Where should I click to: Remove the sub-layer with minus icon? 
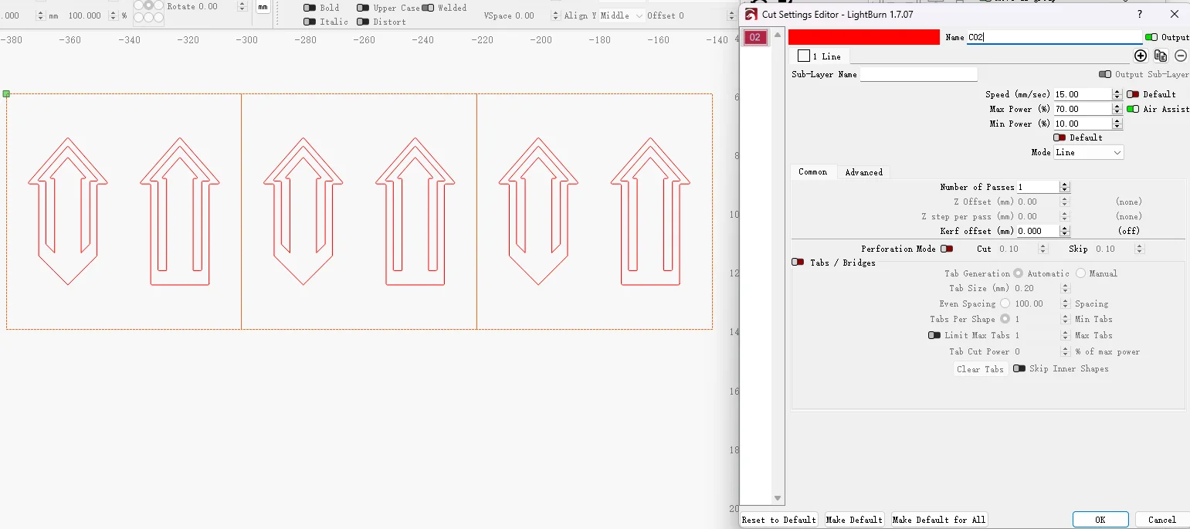1181,56
